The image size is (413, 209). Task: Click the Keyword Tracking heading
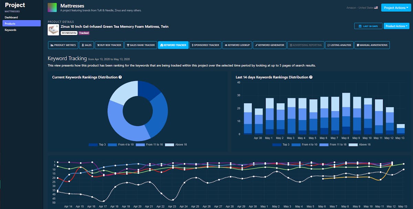(x=67, y=59)
